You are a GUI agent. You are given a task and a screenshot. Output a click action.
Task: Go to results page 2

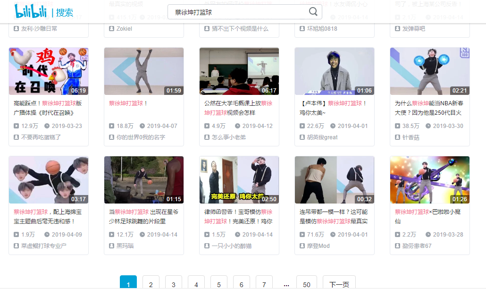pyautogui.click(x=151, y=282)
